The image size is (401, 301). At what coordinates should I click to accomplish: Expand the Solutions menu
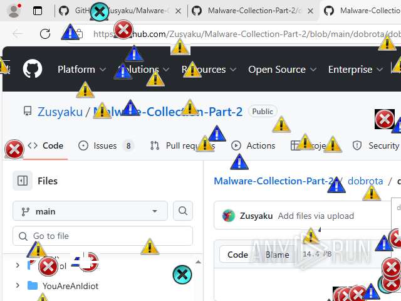[143, 70]
